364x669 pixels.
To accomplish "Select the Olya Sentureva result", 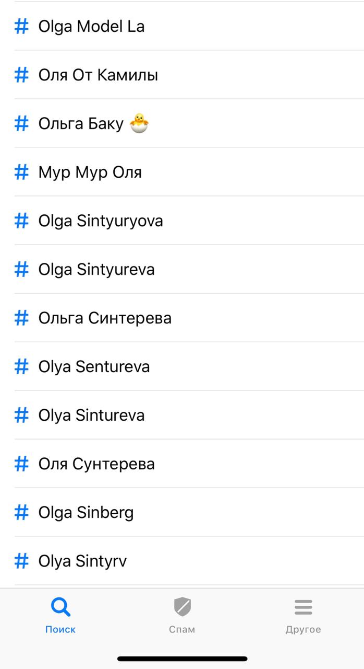I will [94, 367].
